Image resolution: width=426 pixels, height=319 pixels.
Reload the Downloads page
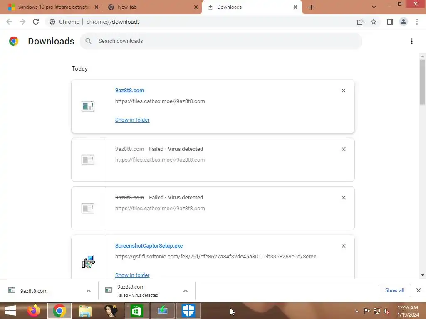tap(36, 22)
